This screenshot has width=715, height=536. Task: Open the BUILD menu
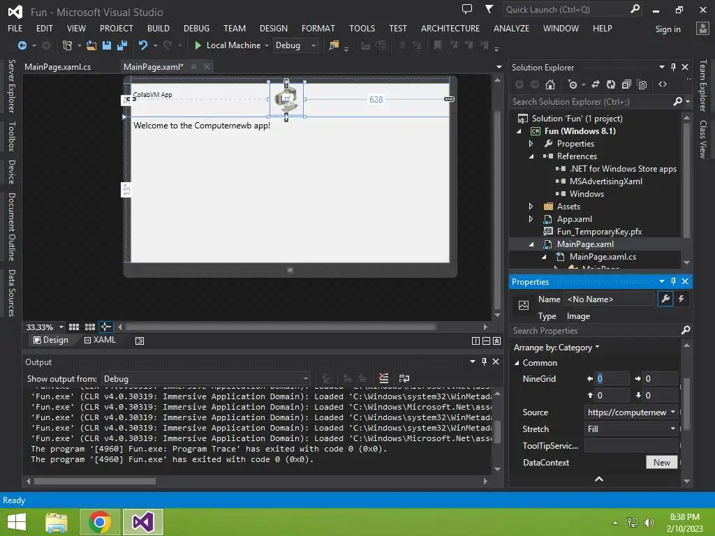159,28
